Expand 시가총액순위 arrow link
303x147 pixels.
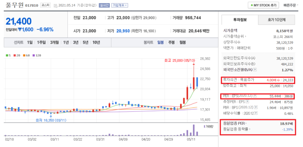[246, 36]
